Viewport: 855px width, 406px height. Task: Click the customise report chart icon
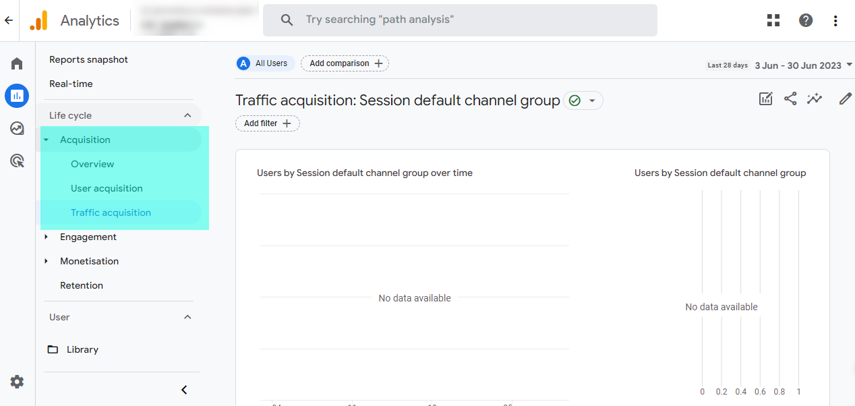[765, 99]
